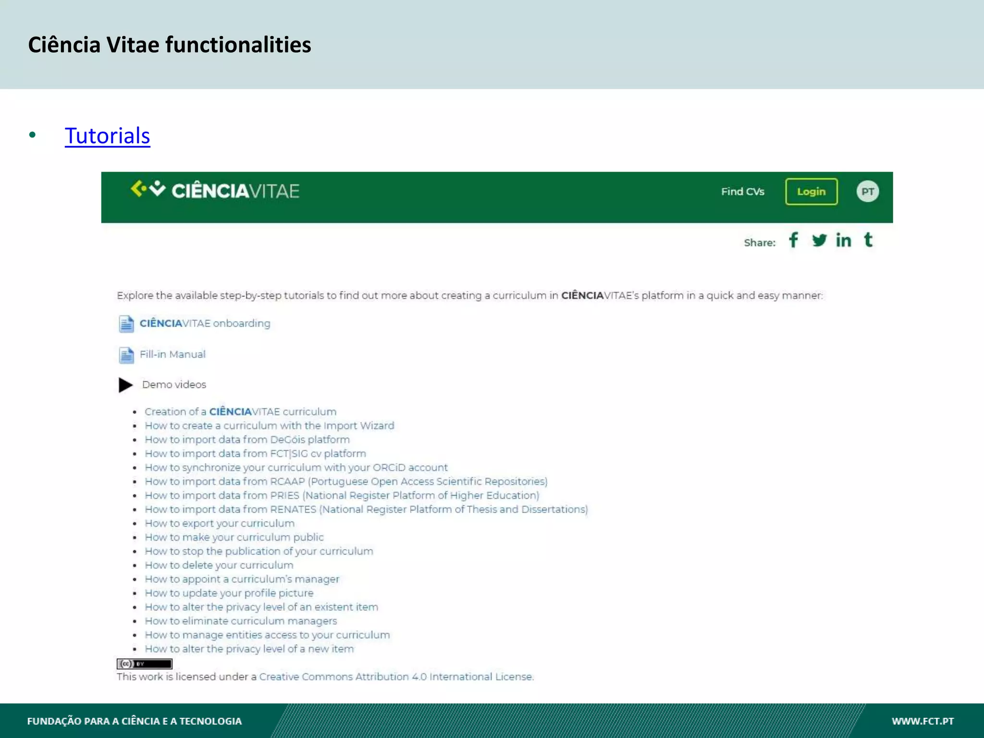The height and width of the screenshot is (738, 984).
Task: Click the Ciência Vitae functionalities slide title
Action: pyautogui.click(x=170, y=45)
